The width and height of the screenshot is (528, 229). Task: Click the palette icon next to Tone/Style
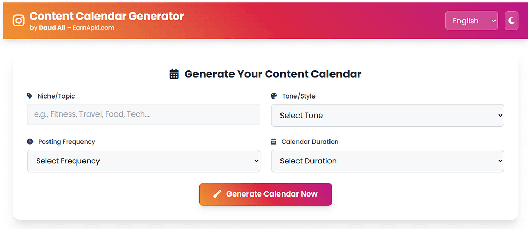tap(274, 96)
